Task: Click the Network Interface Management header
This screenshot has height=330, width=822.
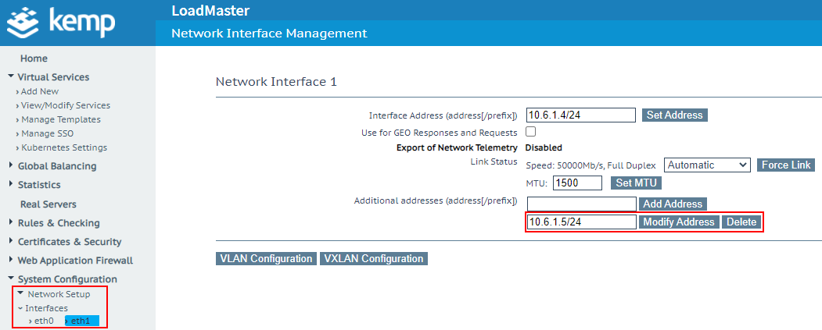Action: tap(270, 34)
